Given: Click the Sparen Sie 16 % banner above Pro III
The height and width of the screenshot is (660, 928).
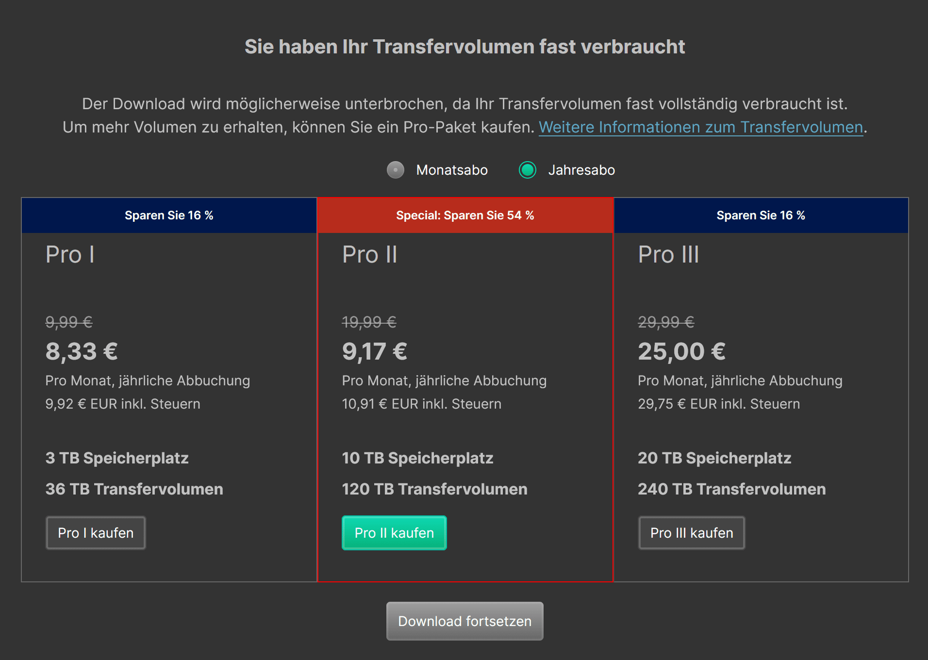Looking at the screenshot, I should [x=761, y=215].
